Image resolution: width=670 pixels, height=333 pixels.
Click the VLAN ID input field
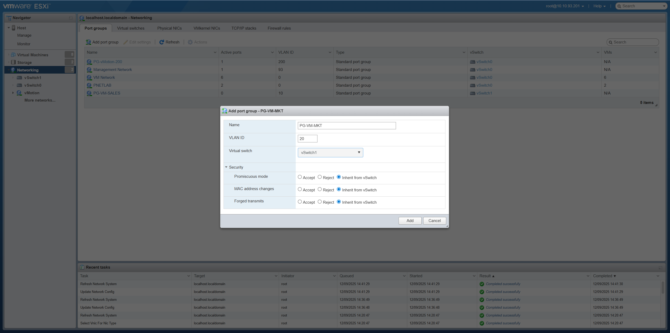coord(307,138)
